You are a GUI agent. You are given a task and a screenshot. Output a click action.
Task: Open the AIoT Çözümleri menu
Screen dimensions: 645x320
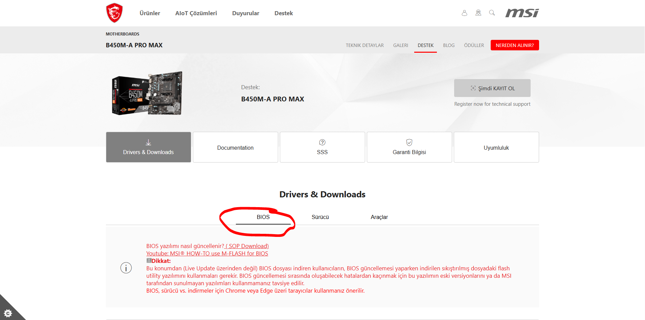[196, 13]
